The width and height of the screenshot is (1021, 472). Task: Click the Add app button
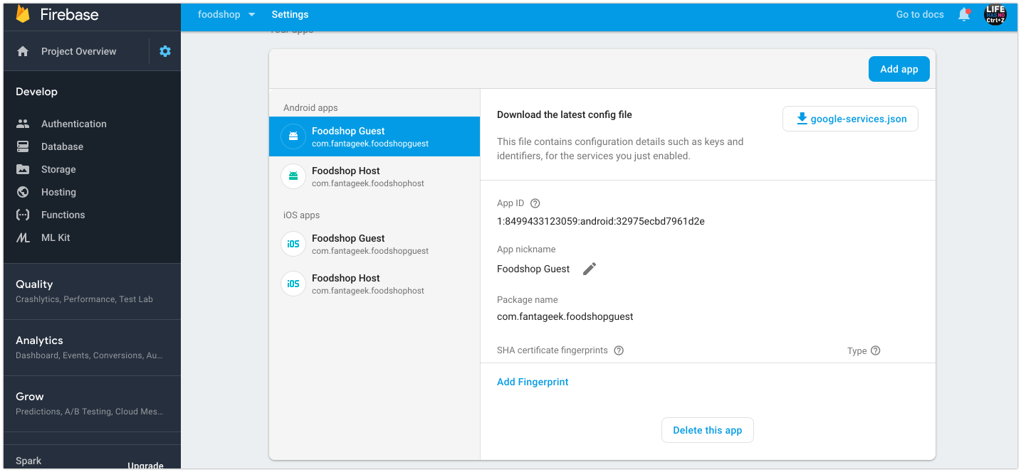click(899, 68)
